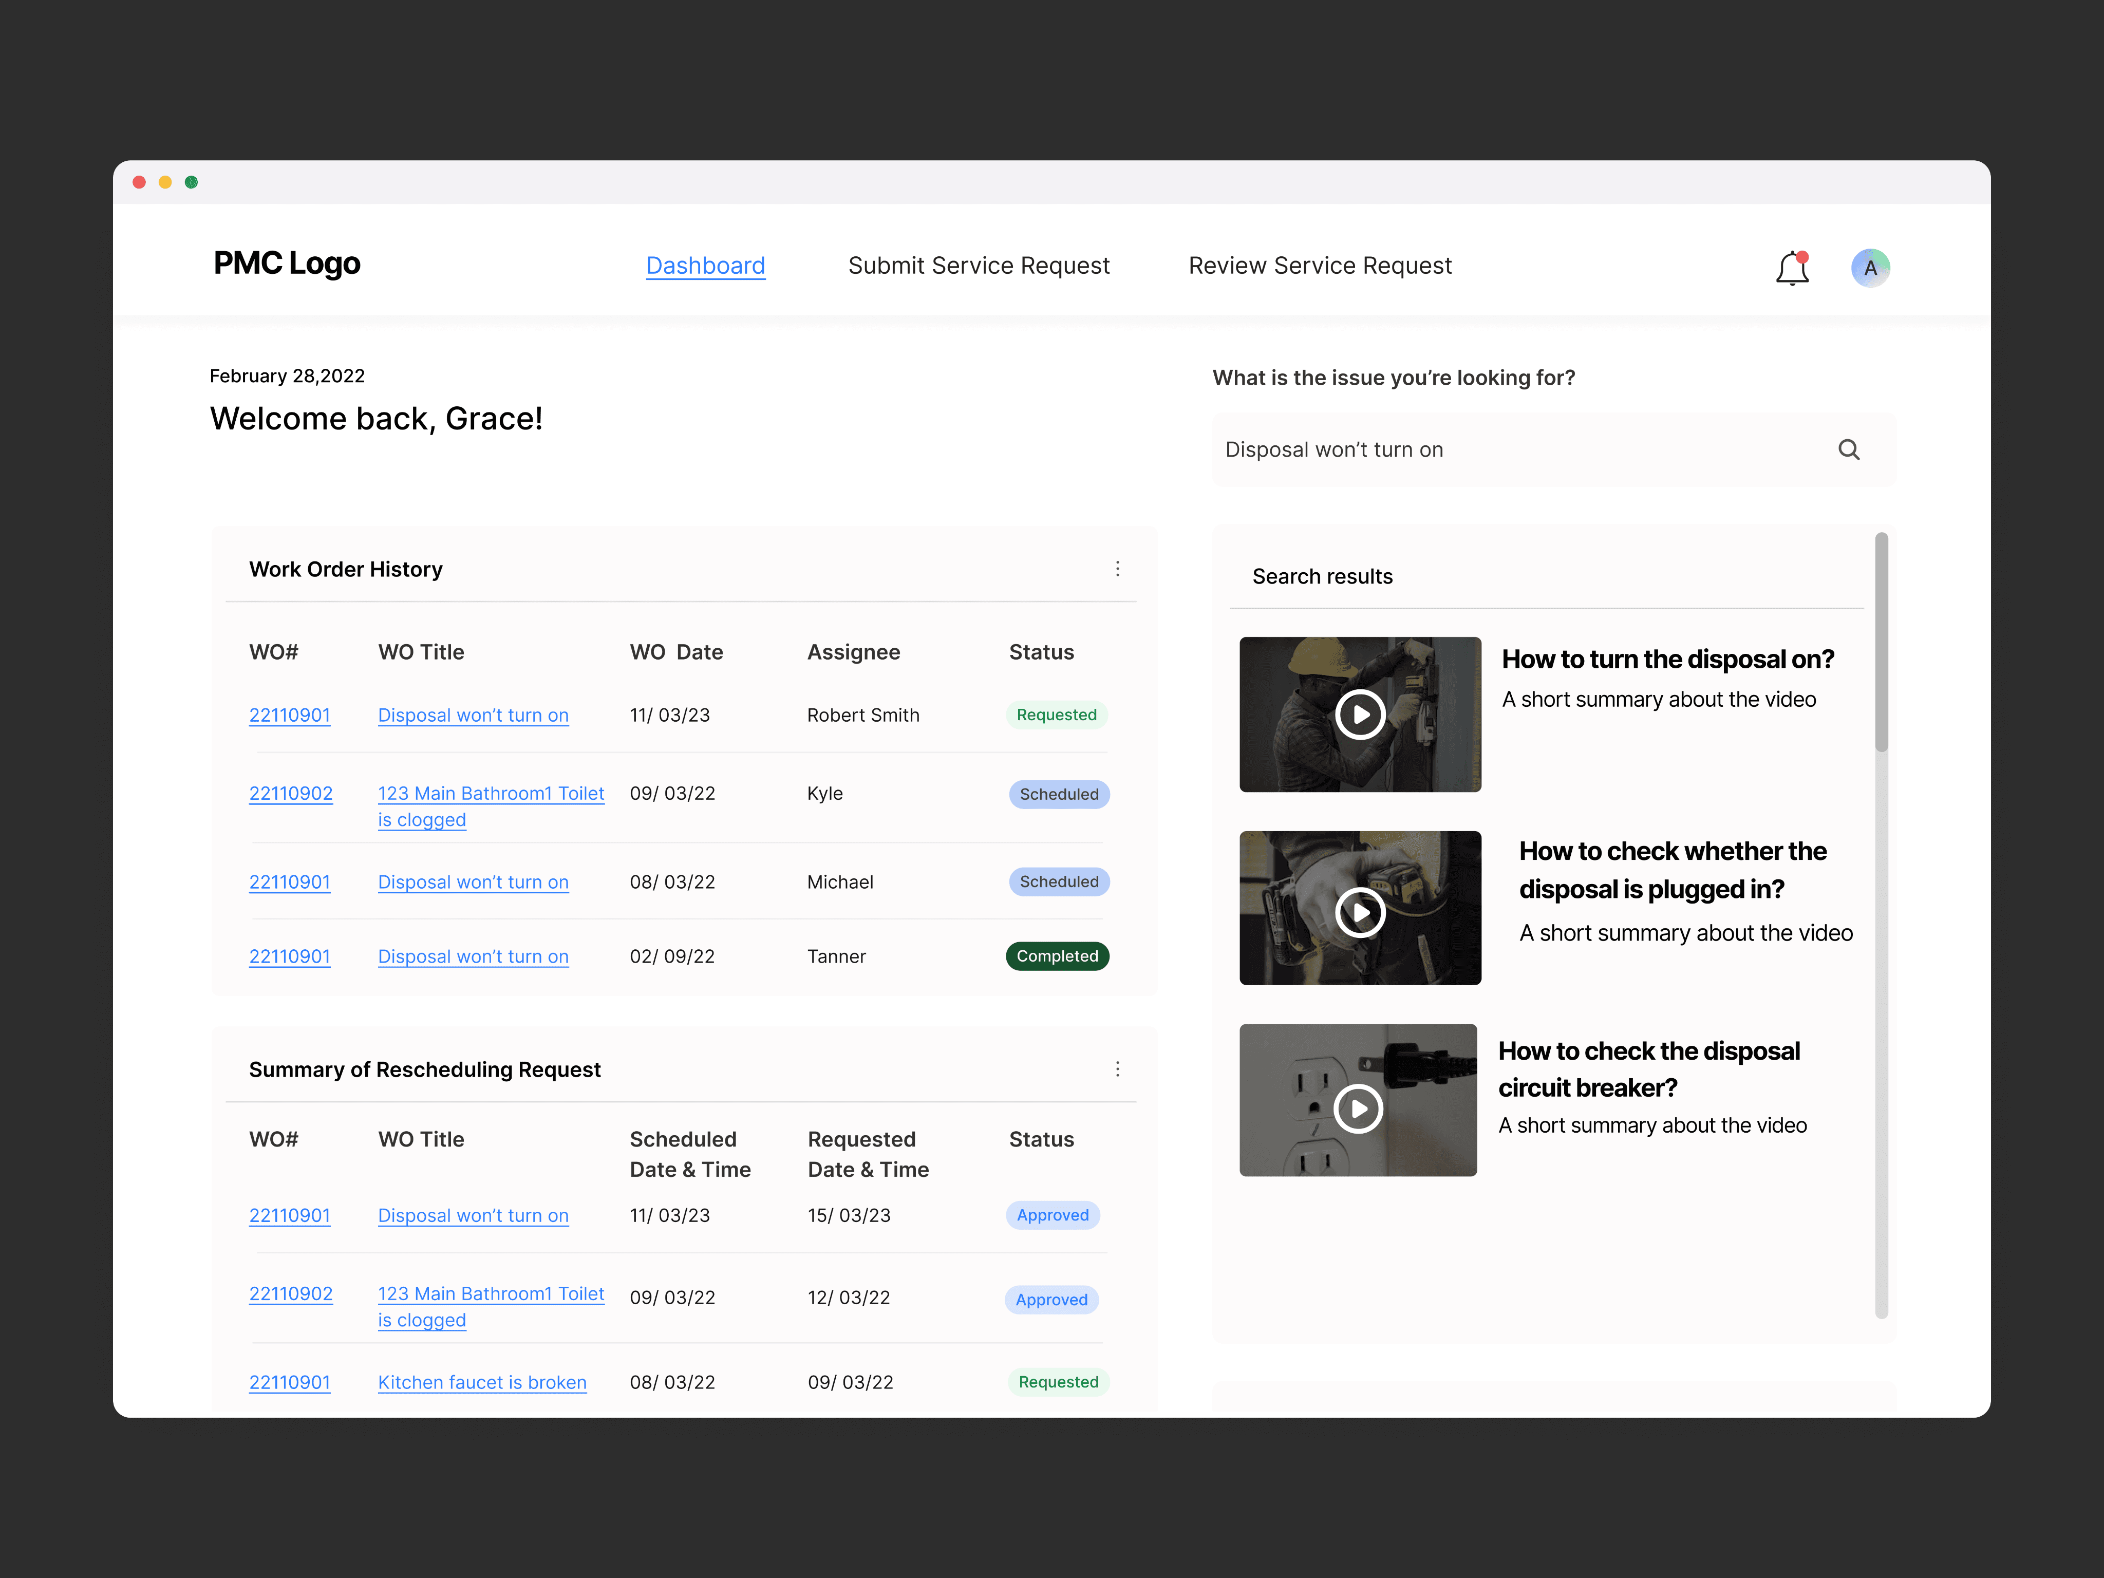
Task: Click the search magnifier icon
Action: (1848, 450)
